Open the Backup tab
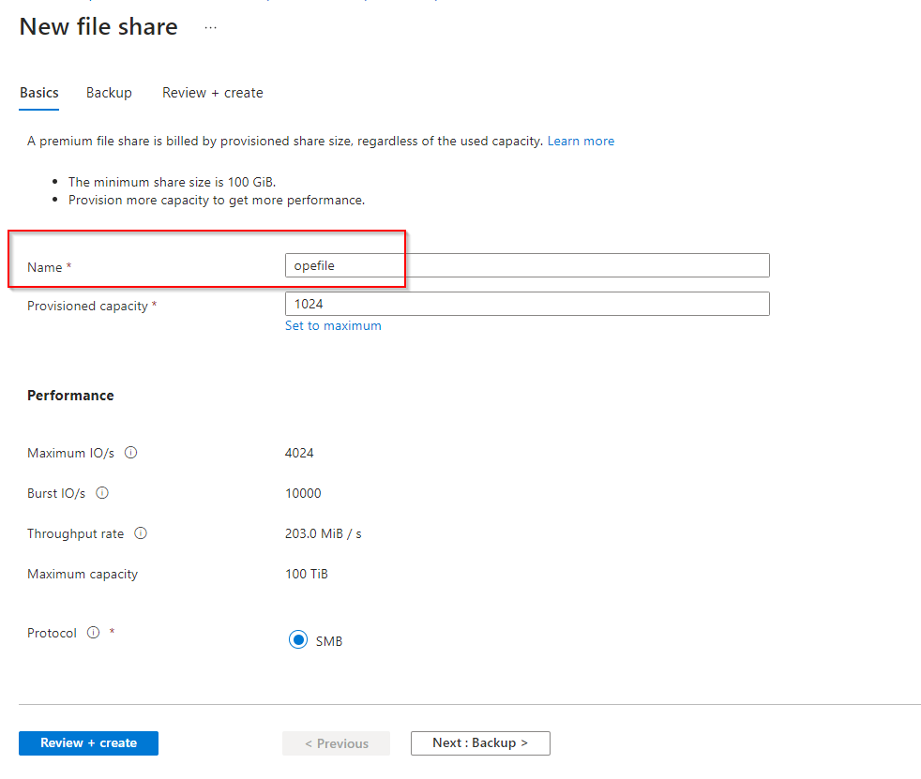Viewport: 921px width, 779px height. [109, 93]
